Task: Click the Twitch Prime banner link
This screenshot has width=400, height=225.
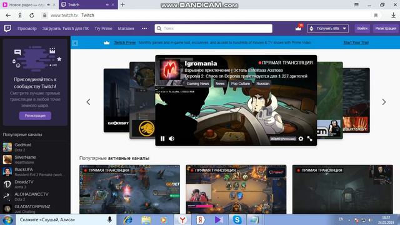Action: pyautogui.click(x=125, y=42)
